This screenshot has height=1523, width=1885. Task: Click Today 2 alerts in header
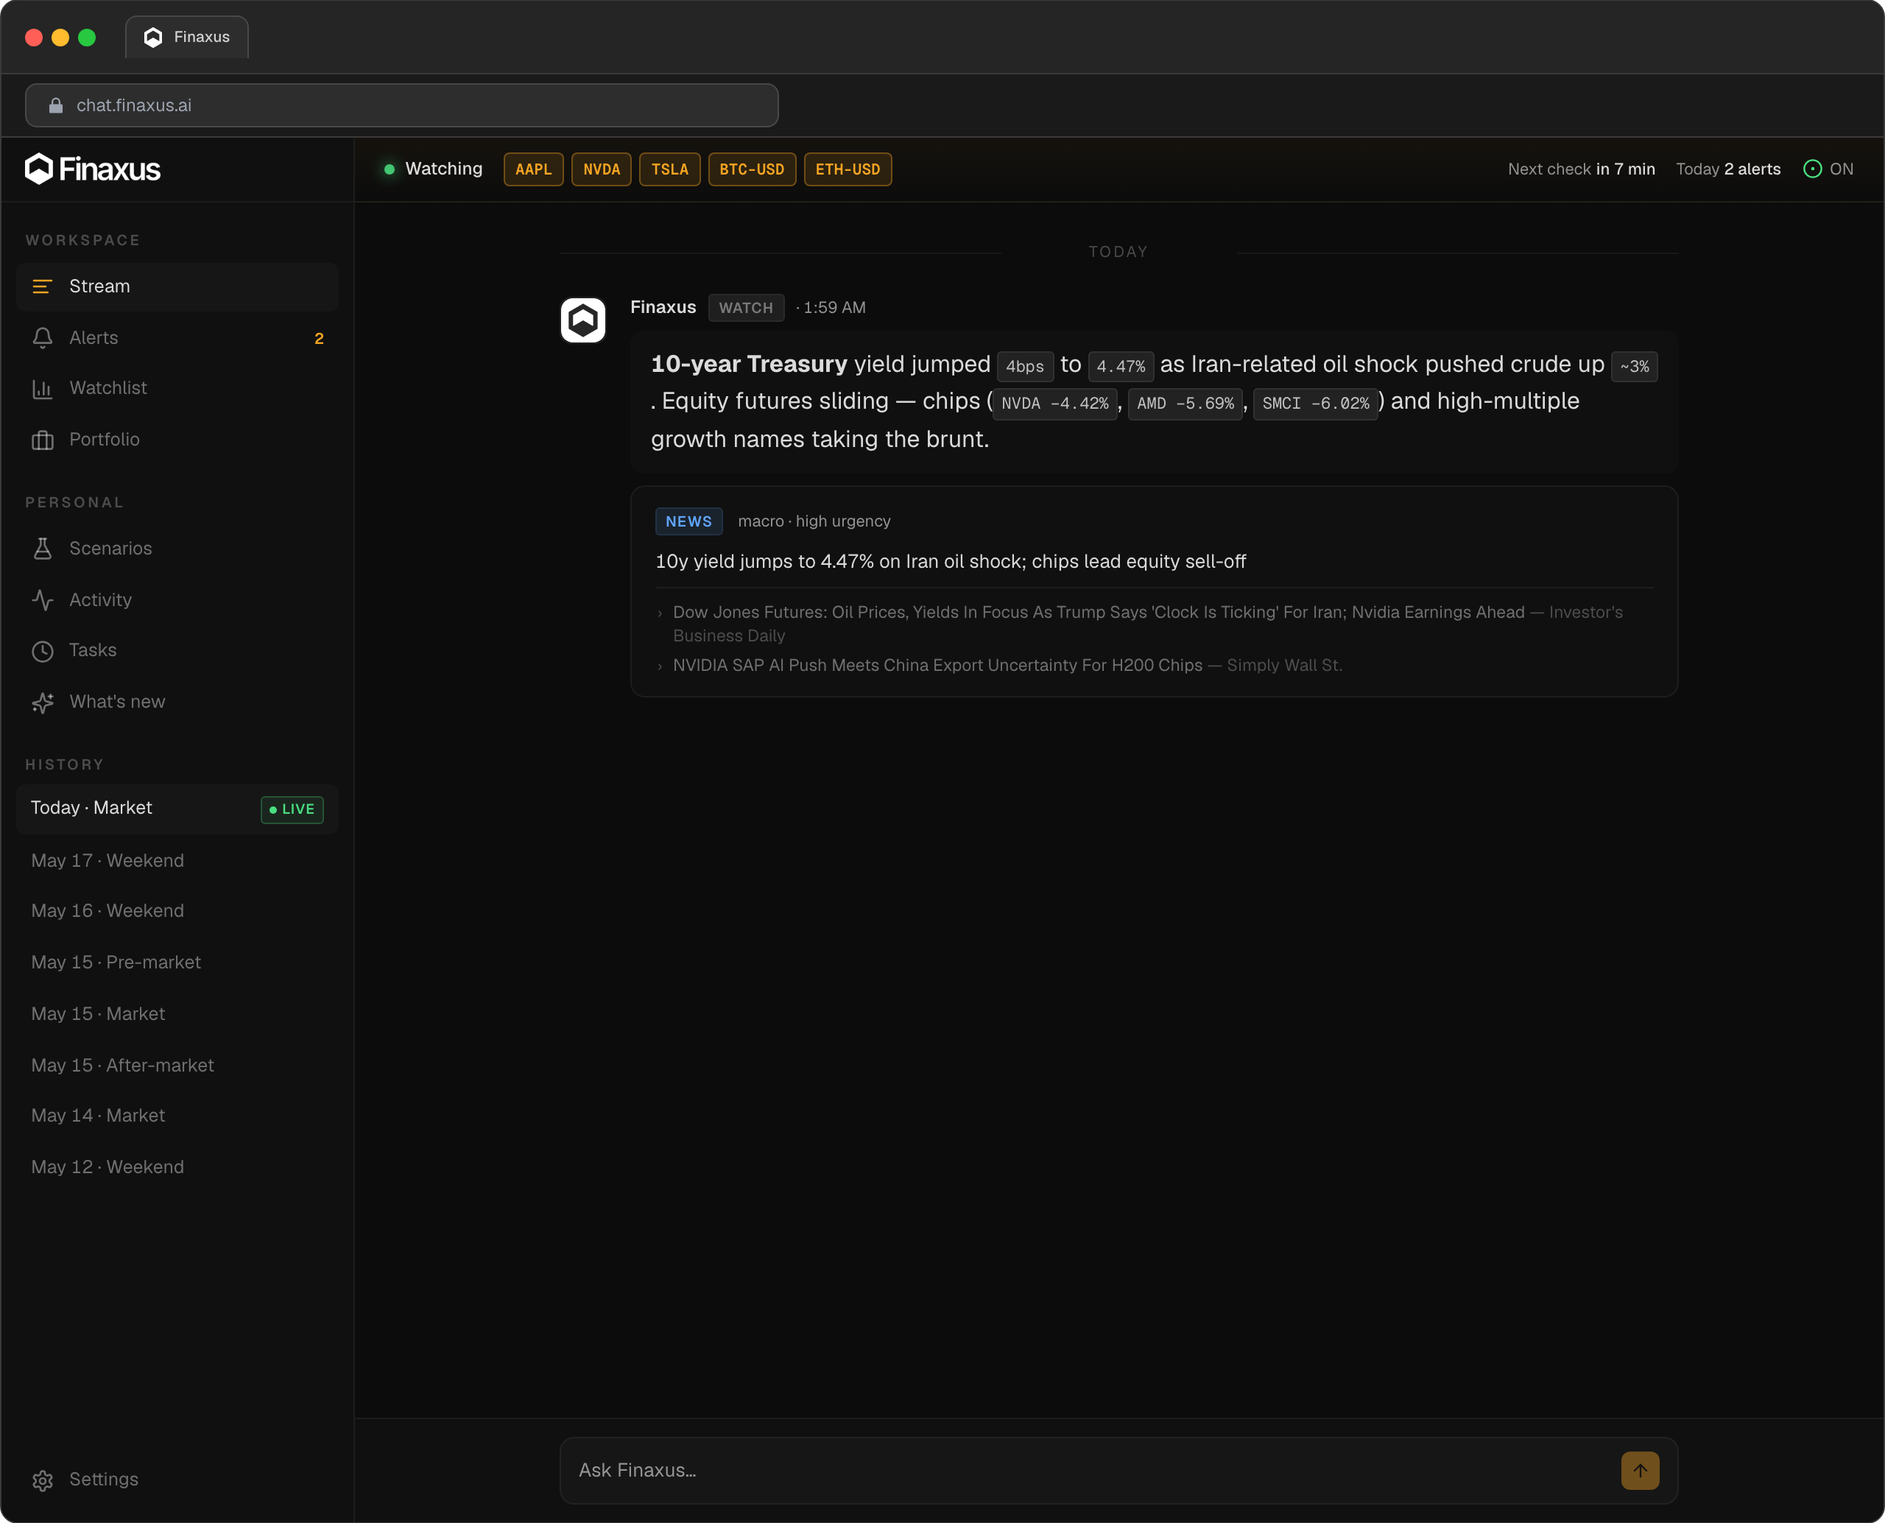(1728, 169)
